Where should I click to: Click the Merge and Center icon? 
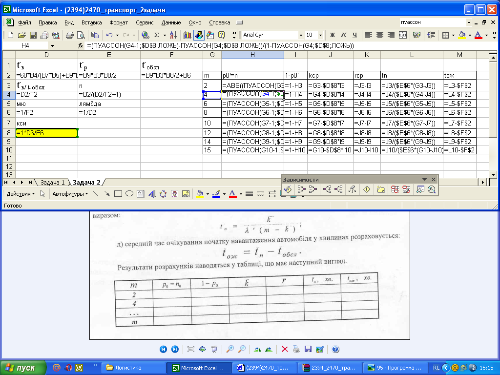[403, 35]
